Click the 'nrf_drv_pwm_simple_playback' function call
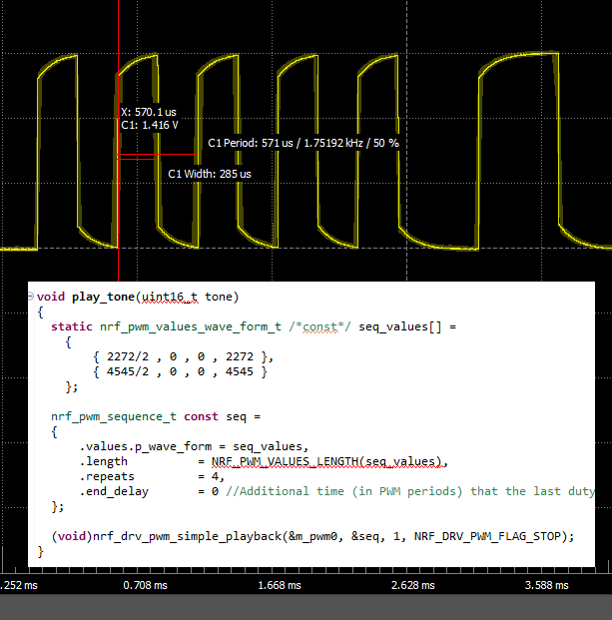The width and height of the screenshot is (612, 620). 187,536
